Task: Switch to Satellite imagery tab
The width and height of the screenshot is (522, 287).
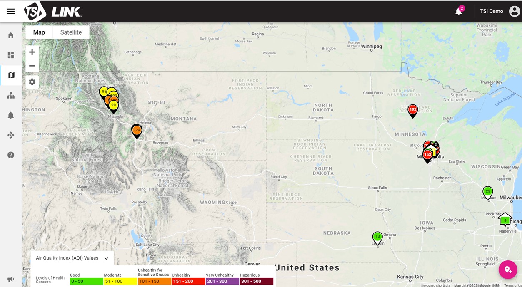Action: click(x=71, y=32)
